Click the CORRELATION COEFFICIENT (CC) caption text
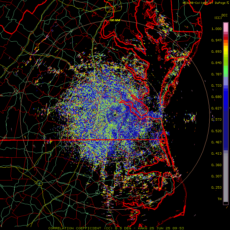230x230 pixels. point(80,228)
